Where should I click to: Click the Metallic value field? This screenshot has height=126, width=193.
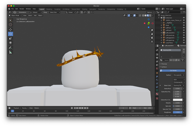click(x=177, y=103)
